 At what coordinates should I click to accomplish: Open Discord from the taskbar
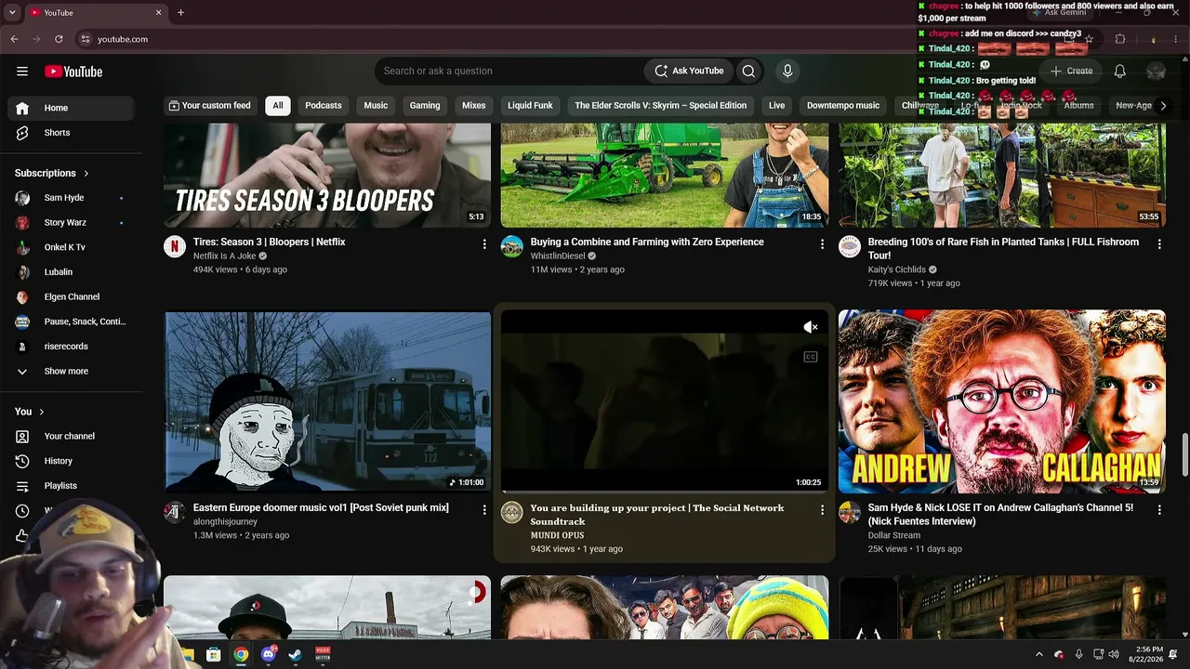tap(269, 654)
